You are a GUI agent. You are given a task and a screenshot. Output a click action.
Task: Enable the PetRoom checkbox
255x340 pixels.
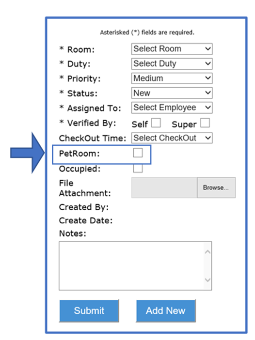click(138, 153)
